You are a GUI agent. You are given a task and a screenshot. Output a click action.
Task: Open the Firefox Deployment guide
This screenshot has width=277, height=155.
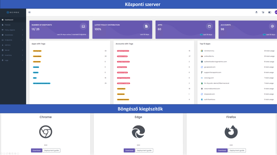tap(237, 151)
